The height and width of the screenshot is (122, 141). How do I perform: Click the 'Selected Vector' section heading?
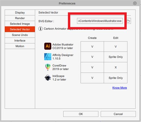[48, 12]
